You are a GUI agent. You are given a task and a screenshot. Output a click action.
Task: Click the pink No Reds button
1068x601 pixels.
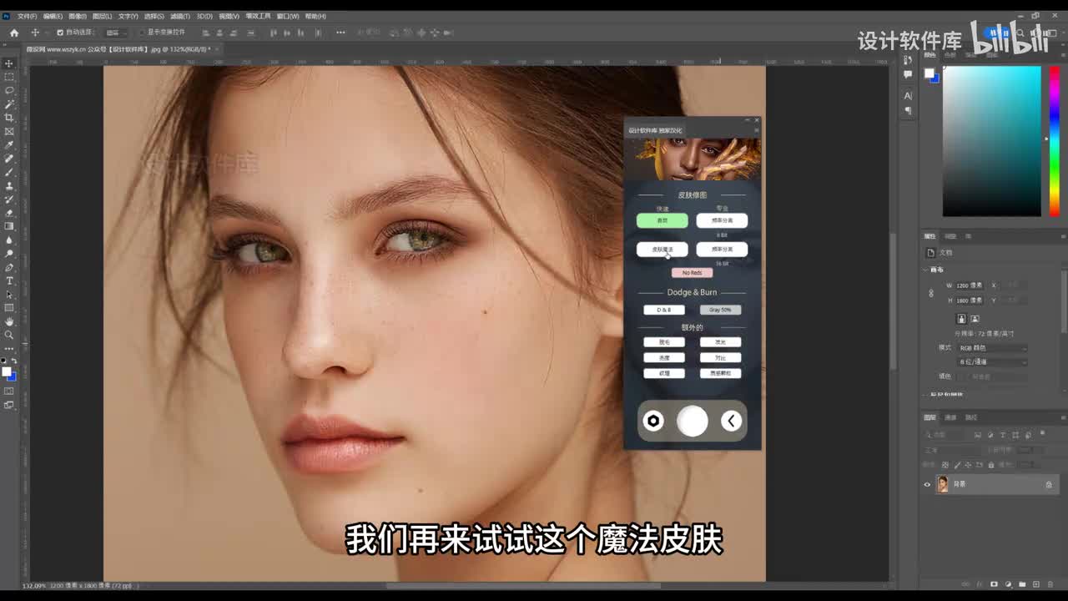[x=692, y=273]
